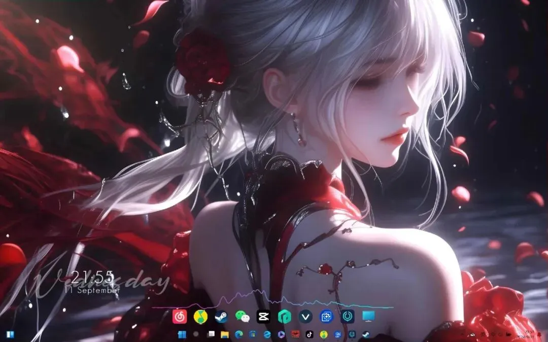Screen dimensions: 548x342
Task: Open NetEase Cloud Music from the dock
Action: pos(179,317)
